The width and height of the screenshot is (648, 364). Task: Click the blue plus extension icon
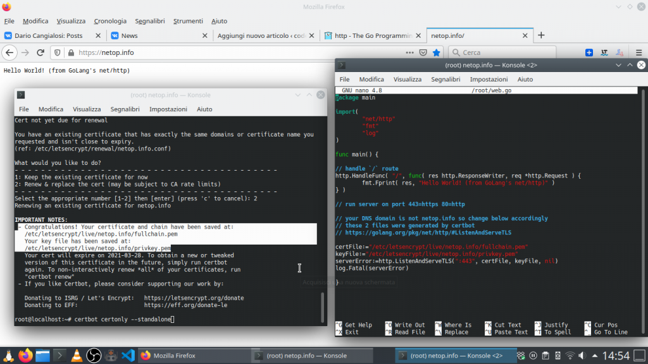tap(589, 52)
